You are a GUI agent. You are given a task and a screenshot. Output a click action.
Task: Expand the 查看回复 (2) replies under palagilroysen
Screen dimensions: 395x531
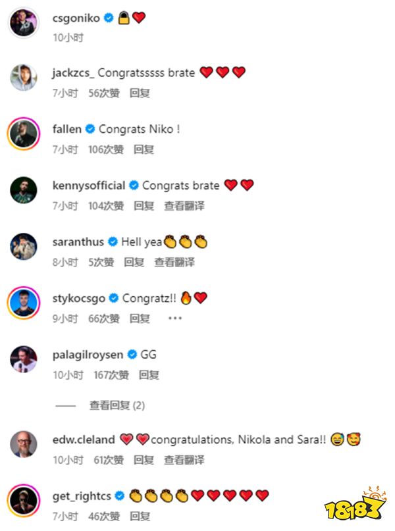pyautogui.click(x=117, y=405)
